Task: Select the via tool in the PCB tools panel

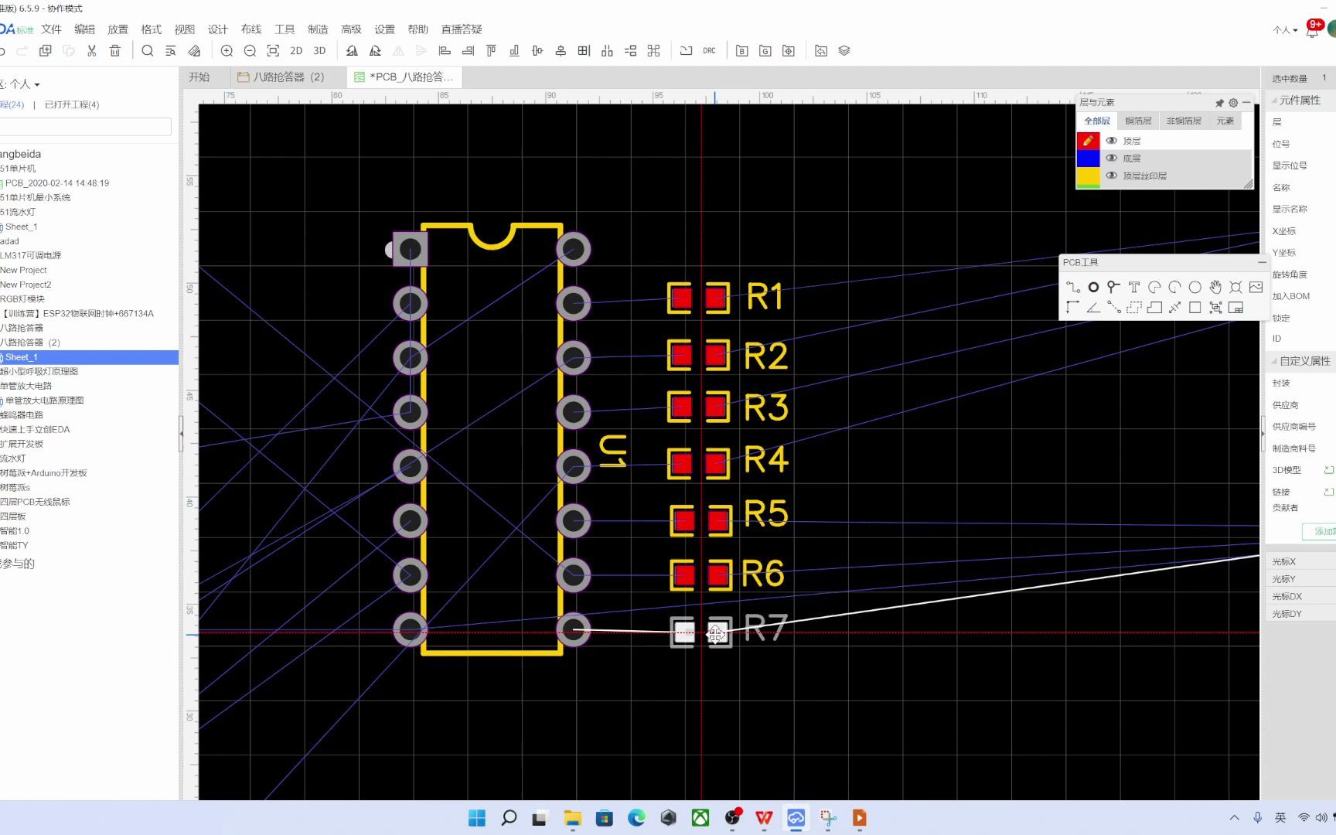Action: pyautogui.click(x=1093, y=286)
